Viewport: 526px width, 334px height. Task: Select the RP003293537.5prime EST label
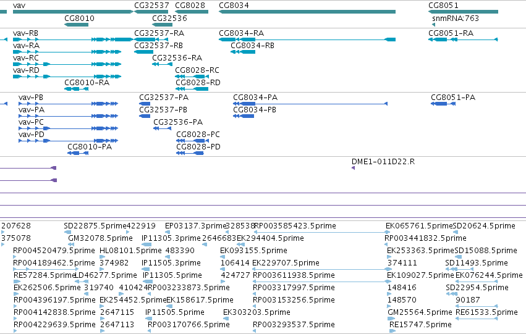point(294,325)
